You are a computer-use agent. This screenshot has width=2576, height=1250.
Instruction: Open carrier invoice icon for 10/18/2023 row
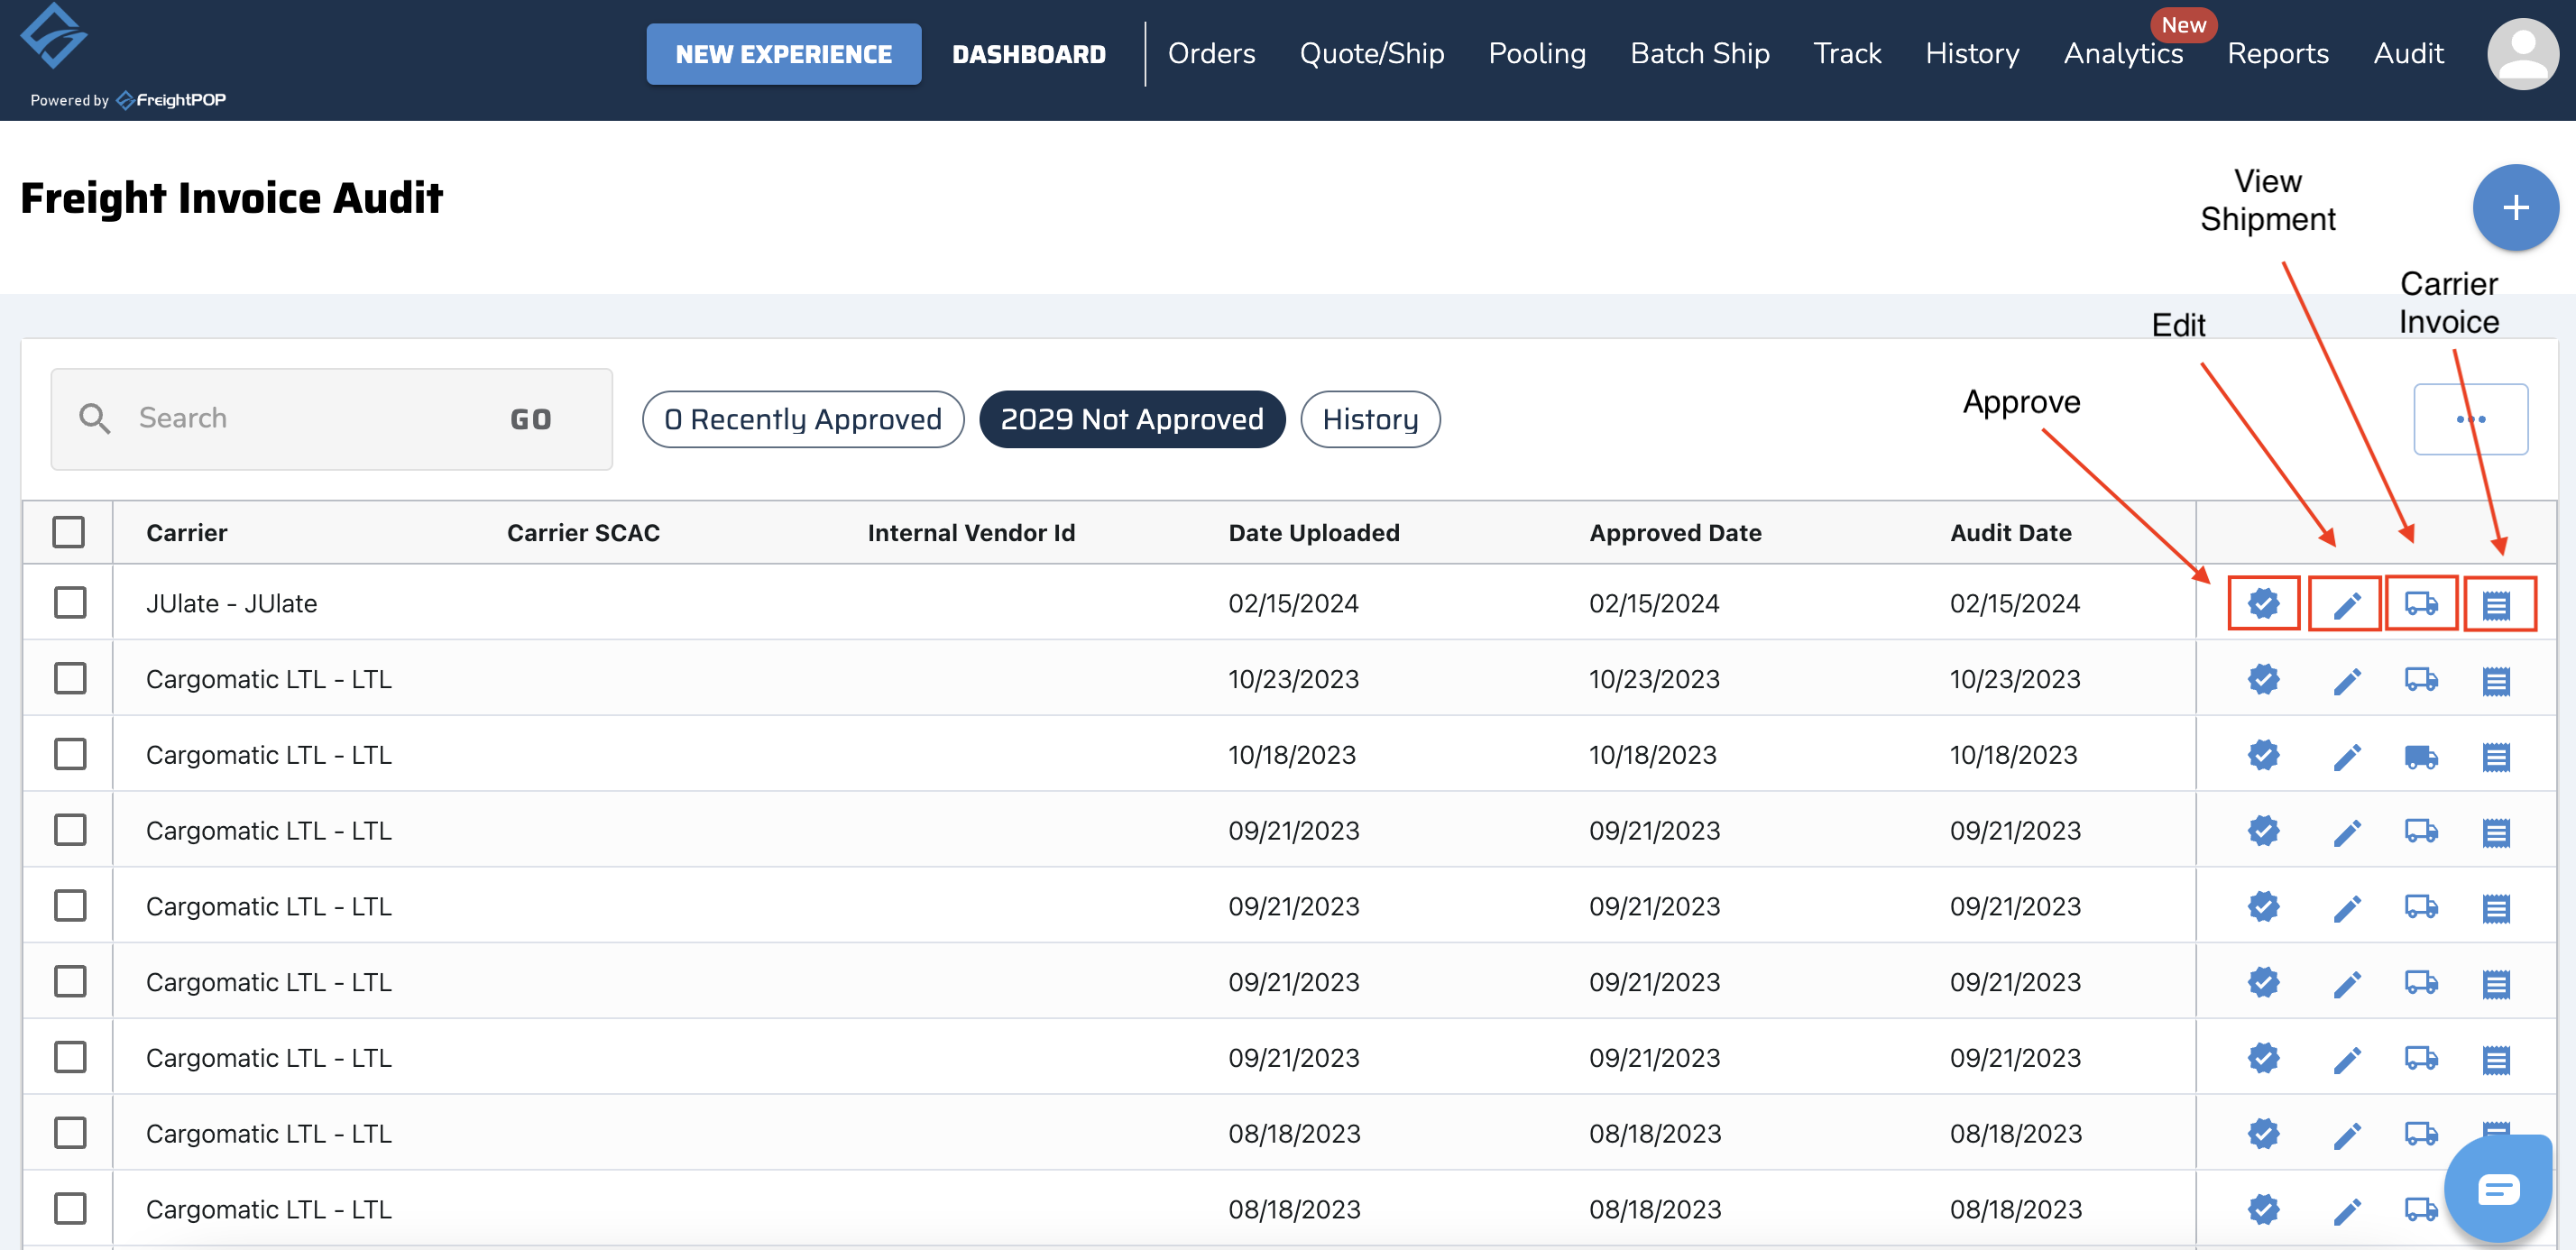point(2495,757)
